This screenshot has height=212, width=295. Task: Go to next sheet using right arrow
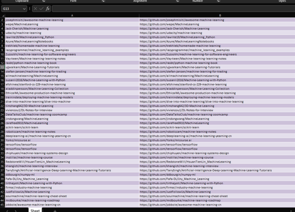15,211
